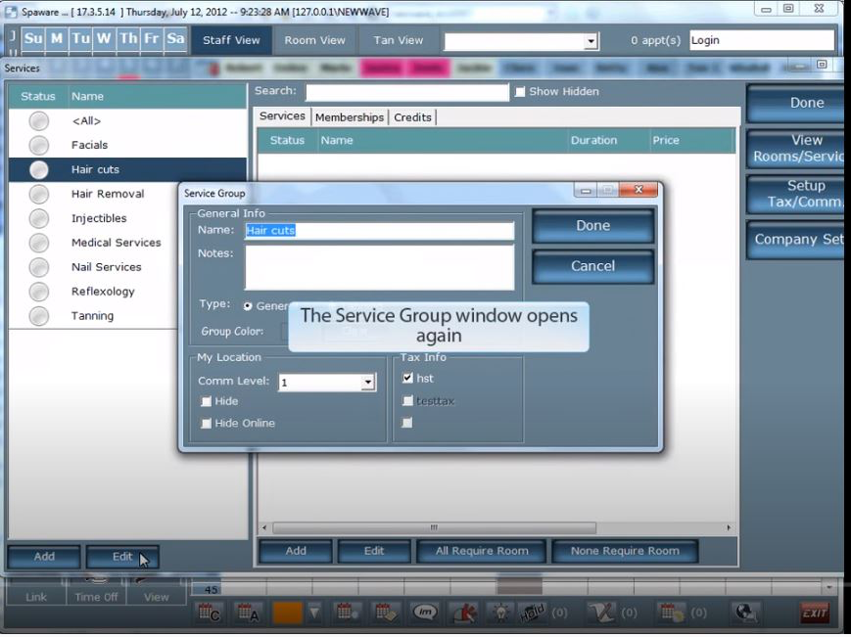Image resolution: width=851 pixels, height=637 pixels.
Task: Open the Comm Level dropdown
Action: pos(368,383)
